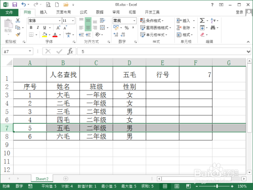Decrease decimal places
This screenshot has width=253, height=190.
point(123,35)
